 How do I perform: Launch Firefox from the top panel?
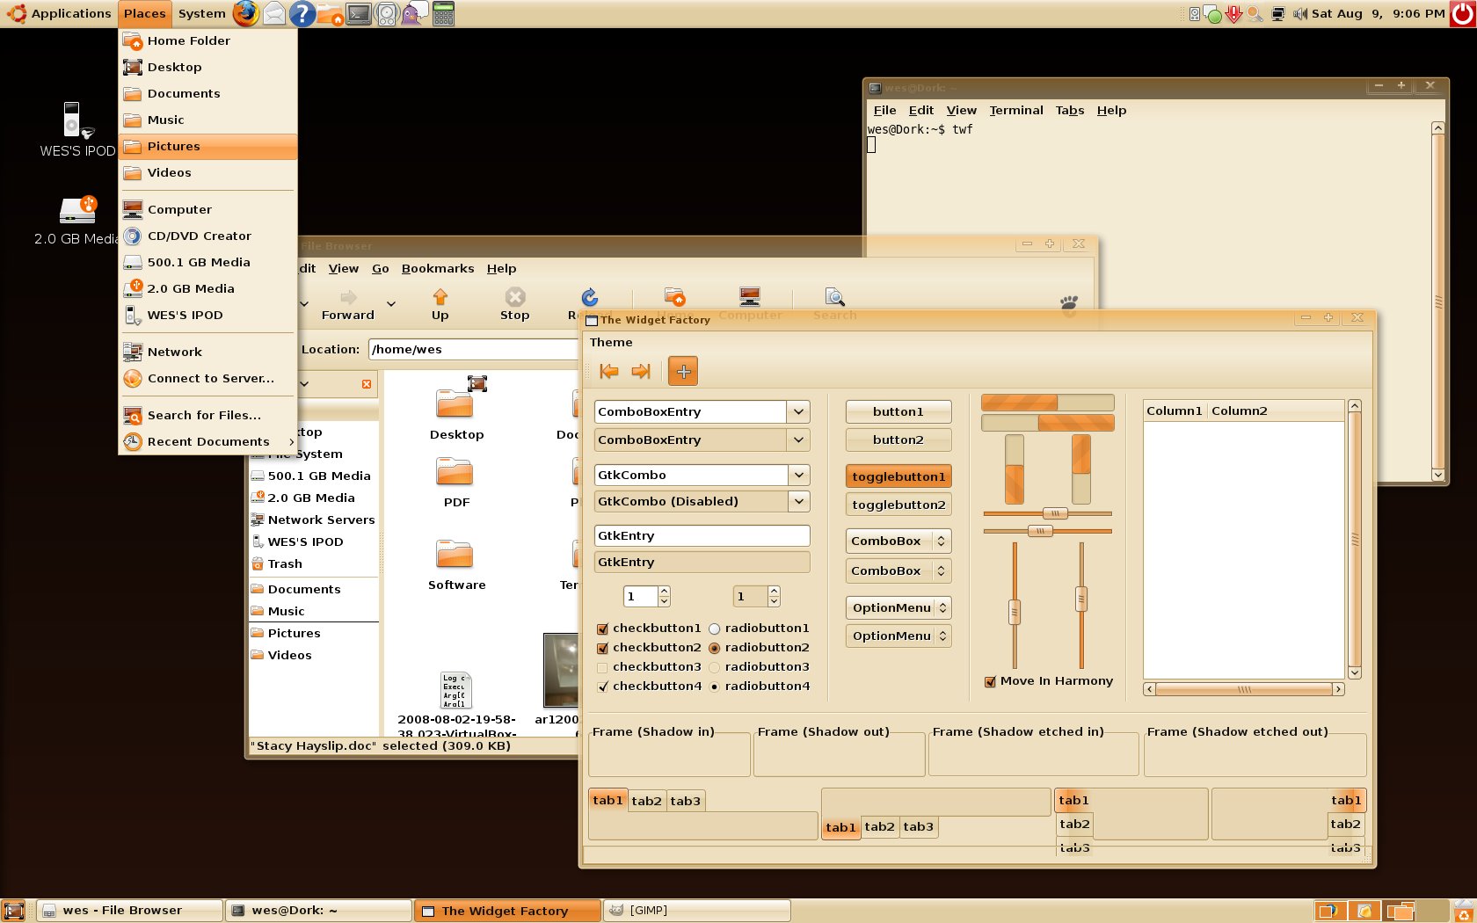point(246,13)
